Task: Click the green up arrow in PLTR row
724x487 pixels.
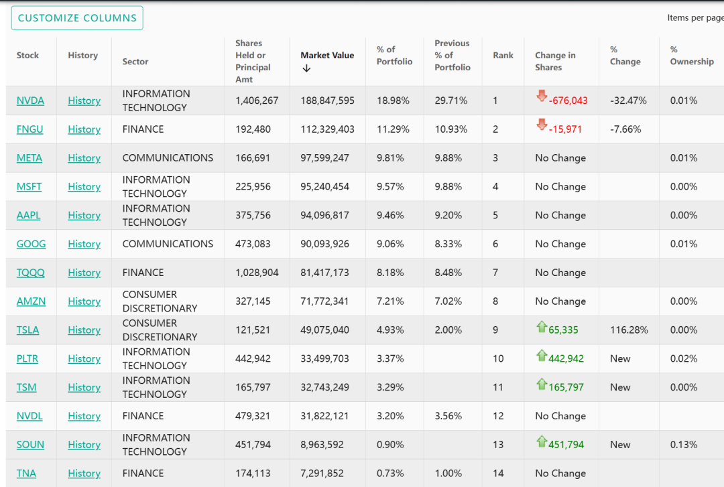Action: pyautogui.click(x=542, y=356)
